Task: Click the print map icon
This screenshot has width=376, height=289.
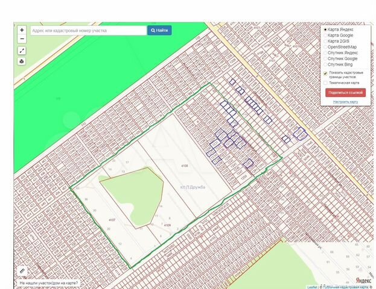Action: point(22,61)
